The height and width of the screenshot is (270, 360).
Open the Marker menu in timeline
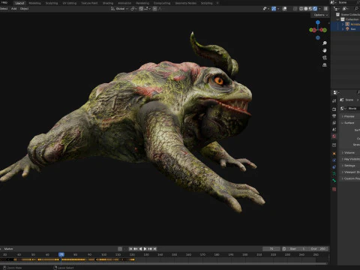point(8,249)
